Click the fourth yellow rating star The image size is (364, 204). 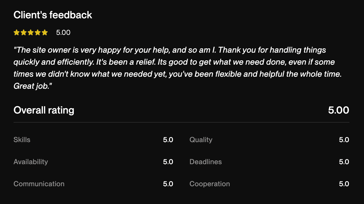(x=38, y=33)
